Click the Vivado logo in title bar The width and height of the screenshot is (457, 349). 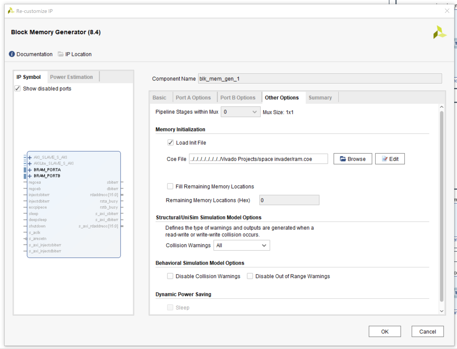point(11,11)
